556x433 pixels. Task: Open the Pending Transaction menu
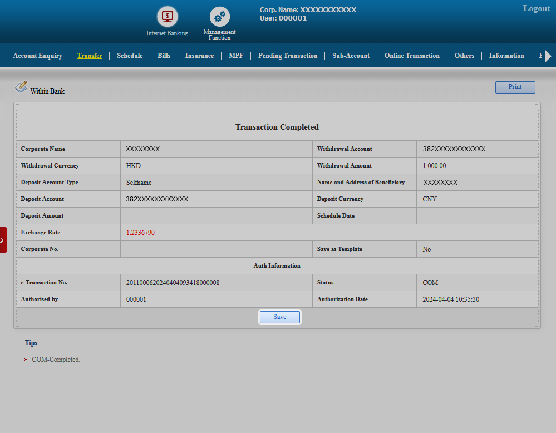(288, 56)
